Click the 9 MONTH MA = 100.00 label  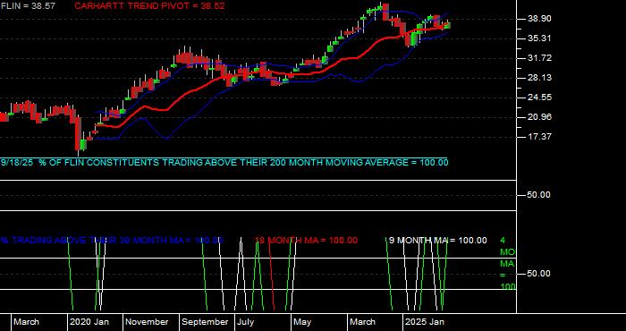pos(438,241)
